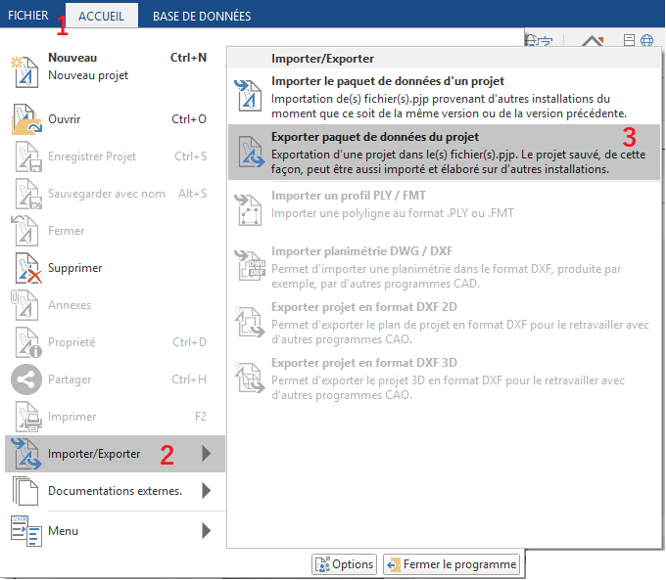666x580 pixels.
Task: Choose Importer planimétrie DWG / DXF
Action: tap(445, 266)
